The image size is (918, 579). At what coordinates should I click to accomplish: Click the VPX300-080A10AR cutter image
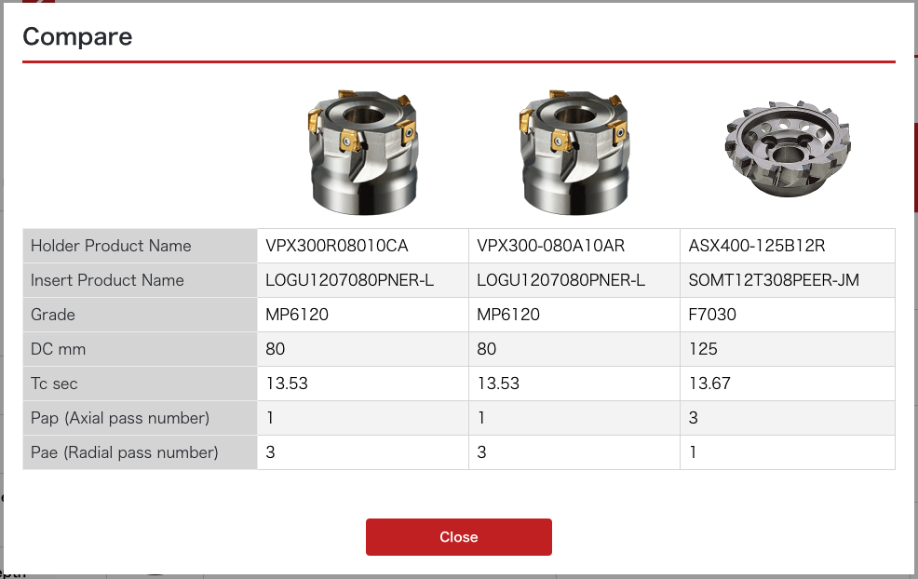pyautogui.click(x=574, y=153)
